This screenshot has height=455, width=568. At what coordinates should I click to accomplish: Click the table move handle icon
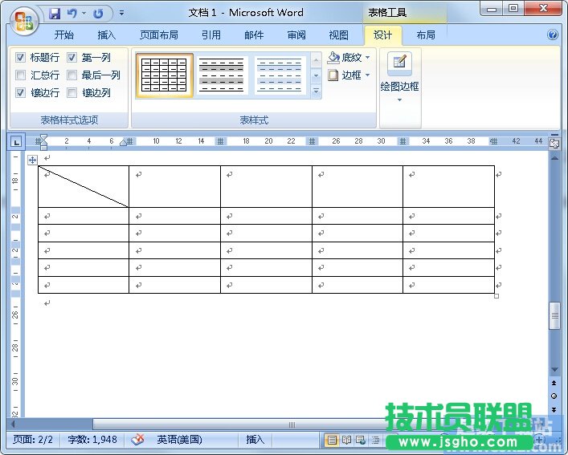pyautogui.click(x=32, y=160)
